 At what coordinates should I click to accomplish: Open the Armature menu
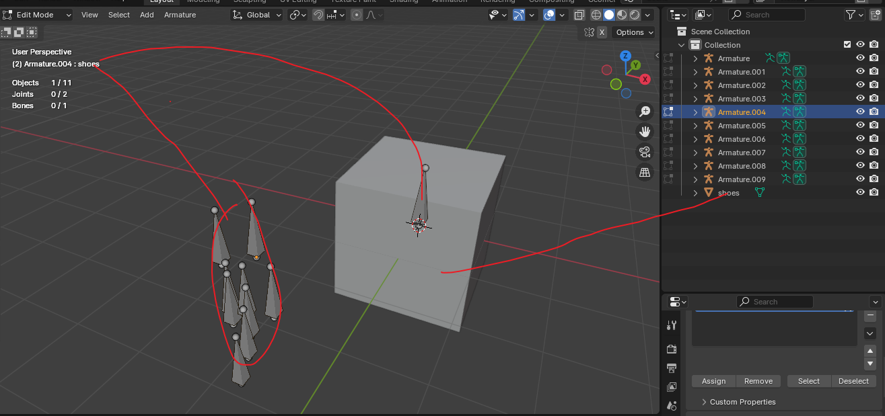[x=180, y=15]
